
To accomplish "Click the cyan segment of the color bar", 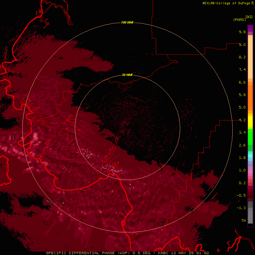I will point(250,156).
